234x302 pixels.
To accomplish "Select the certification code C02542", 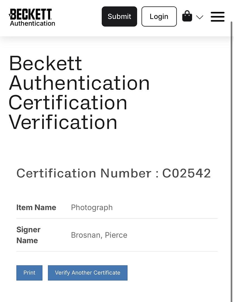I will 187,173.
